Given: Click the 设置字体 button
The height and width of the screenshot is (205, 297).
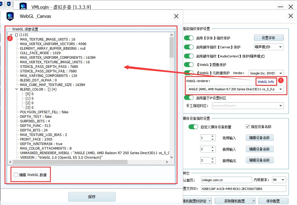Looking at the screenshot, I should tap(268, 38).
